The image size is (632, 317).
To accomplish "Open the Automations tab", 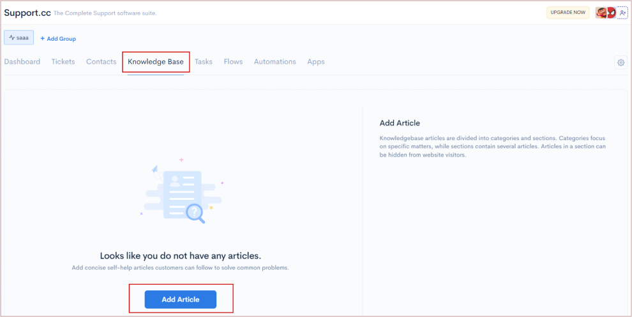I will (275, 62).
